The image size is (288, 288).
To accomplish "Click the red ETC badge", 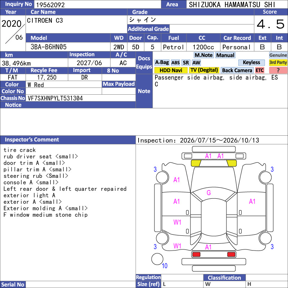I will (x=260, y=70).
